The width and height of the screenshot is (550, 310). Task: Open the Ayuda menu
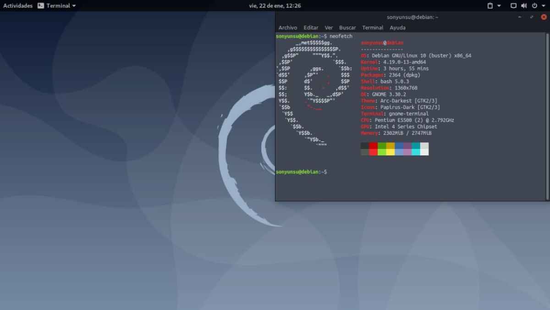pos(397,28)
